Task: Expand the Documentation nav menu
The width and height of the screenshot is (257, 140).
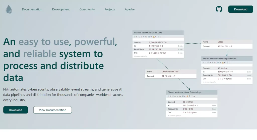Action: pos(32,9)
